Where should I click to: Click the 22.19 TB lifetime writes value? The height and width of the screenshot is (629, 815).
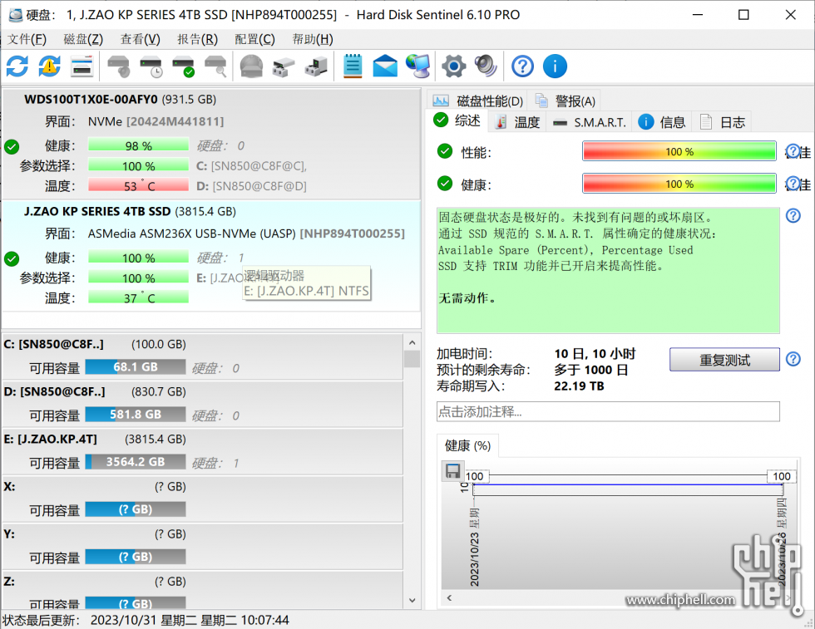[579, 386]
